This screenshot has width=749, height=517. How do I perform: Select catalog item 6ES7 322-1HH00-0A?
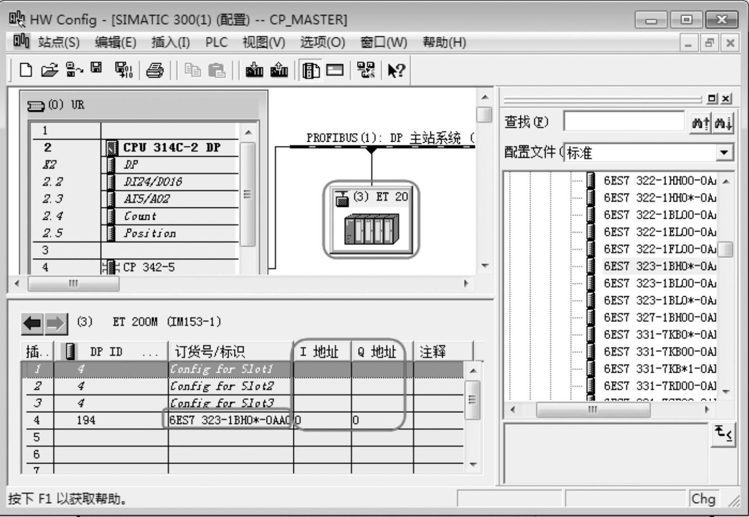coord(660,181)
